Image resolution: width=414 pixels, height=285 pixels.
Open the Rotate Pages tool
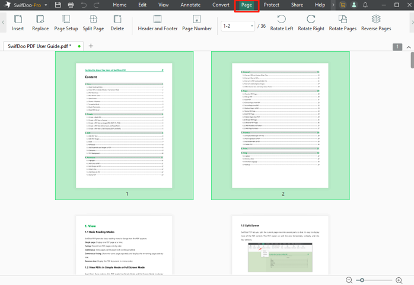[x=343, y=23]
